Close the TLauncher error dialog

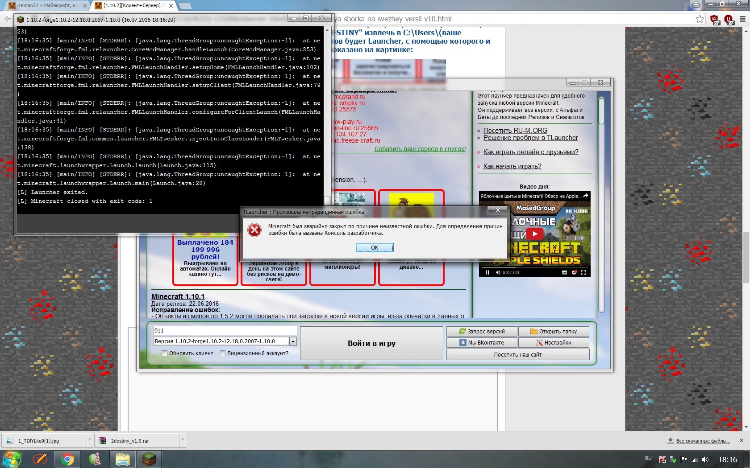coord(498,210)
